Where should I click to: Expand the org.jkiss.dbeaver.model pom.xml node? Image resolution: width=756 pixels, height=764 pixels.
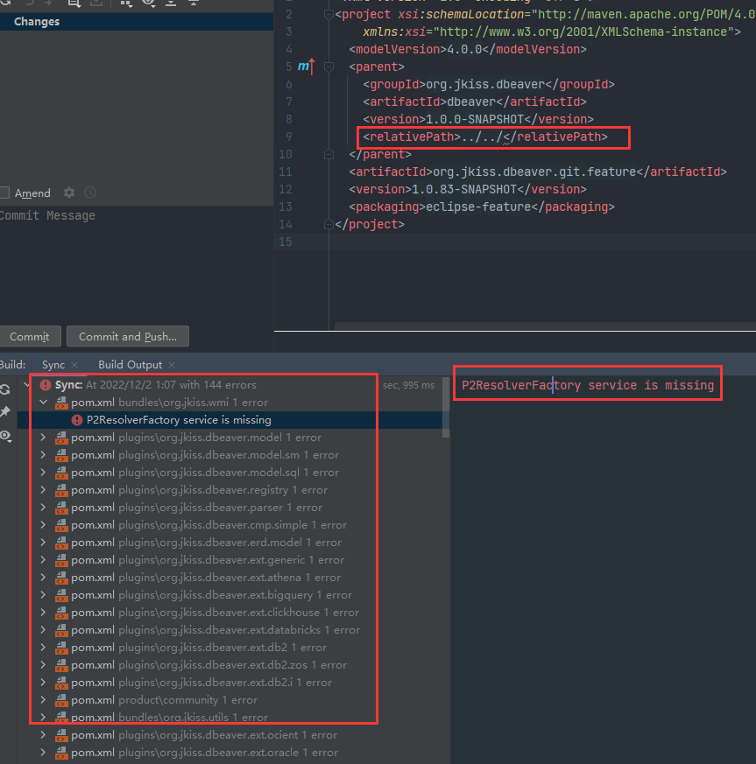coord(41,438)
